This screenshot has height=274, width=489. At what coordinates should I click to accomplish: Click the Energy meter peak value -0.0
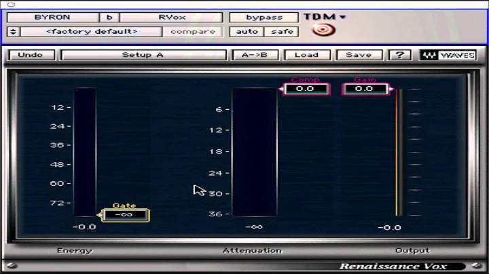coord(84,227)
